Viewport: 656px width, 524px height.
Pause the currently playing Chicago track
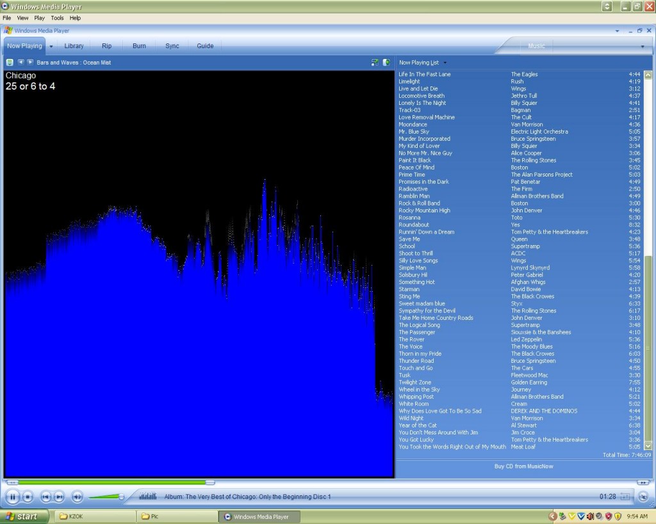[13, 497]
